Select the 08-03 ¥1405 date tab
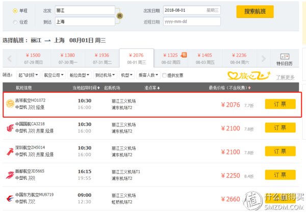The height and width of the screenshot is (213, 306). tap(205, 58)
